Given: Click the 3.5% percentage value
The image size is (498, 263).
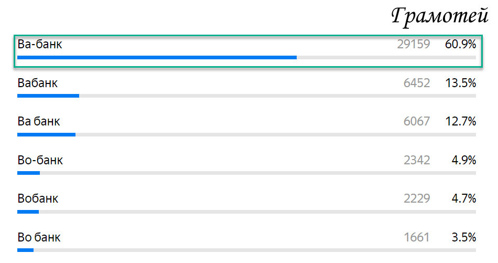Looking at the screenshot, I should (464, 237).
